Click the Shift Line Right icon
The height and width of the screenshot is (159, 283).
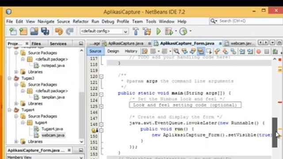click(250, 52)
